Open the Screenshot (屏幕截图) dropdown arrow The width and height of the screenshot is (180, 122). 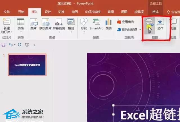click(59, 32)
